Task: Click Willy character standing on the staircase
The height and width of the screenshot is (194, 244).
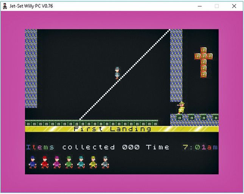Action: point(118,73)
